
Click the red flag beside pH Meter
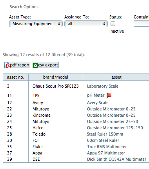click(109, 96)
